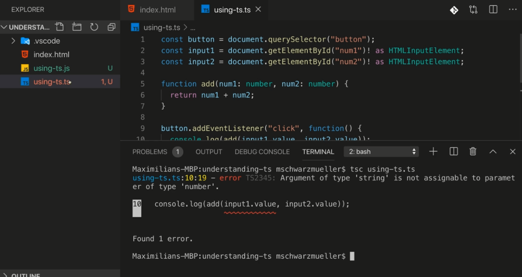Image resolution: width=522 pixels, height=277 pixels.
Task: Close the terminal panel
Action: pyautogui.click(x=513, y=152)
